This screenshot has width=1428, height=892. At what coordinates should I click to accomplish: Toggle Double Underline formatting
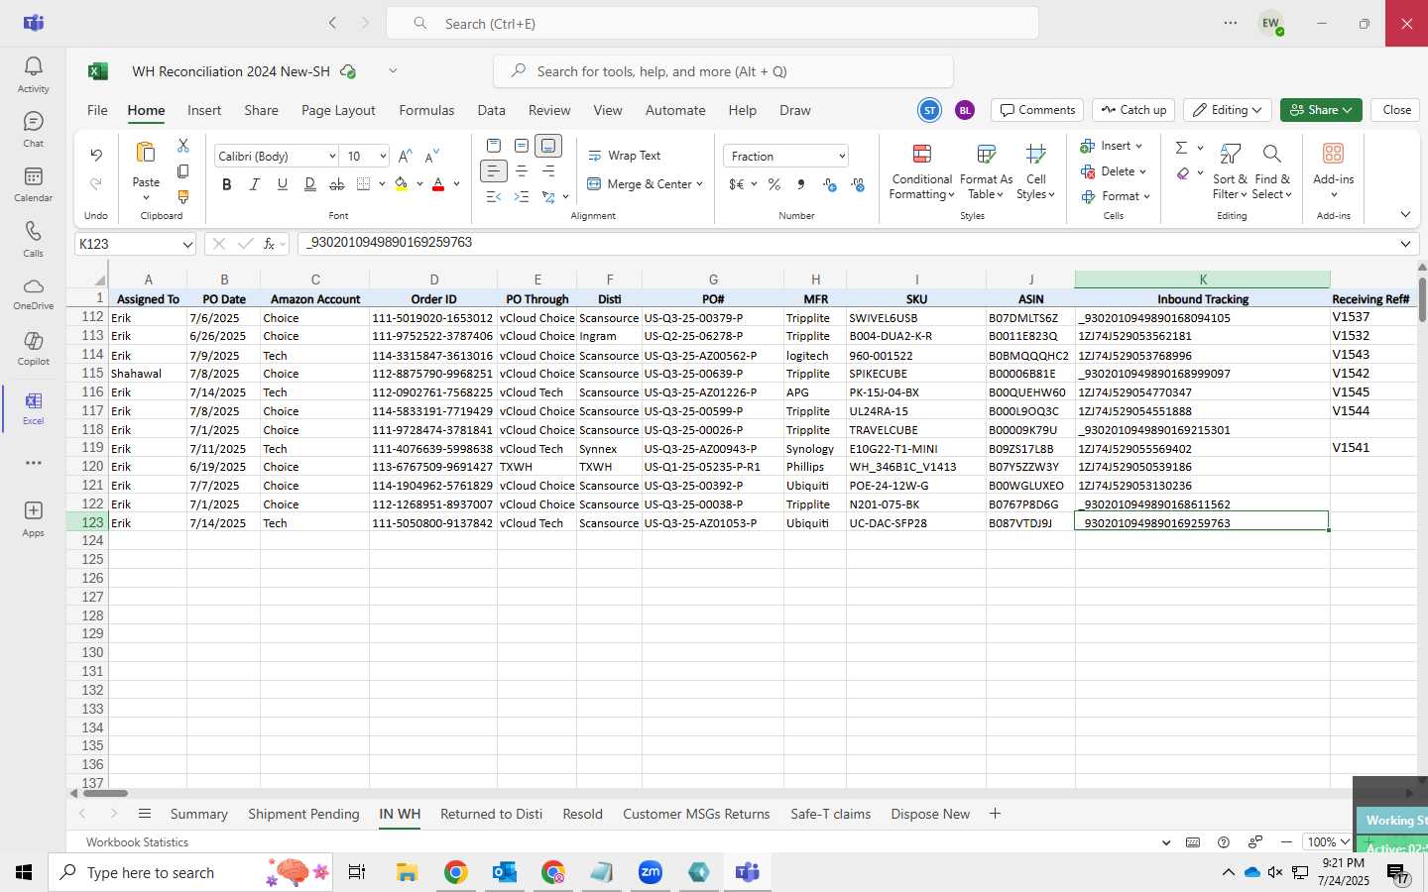coord(309,184)
